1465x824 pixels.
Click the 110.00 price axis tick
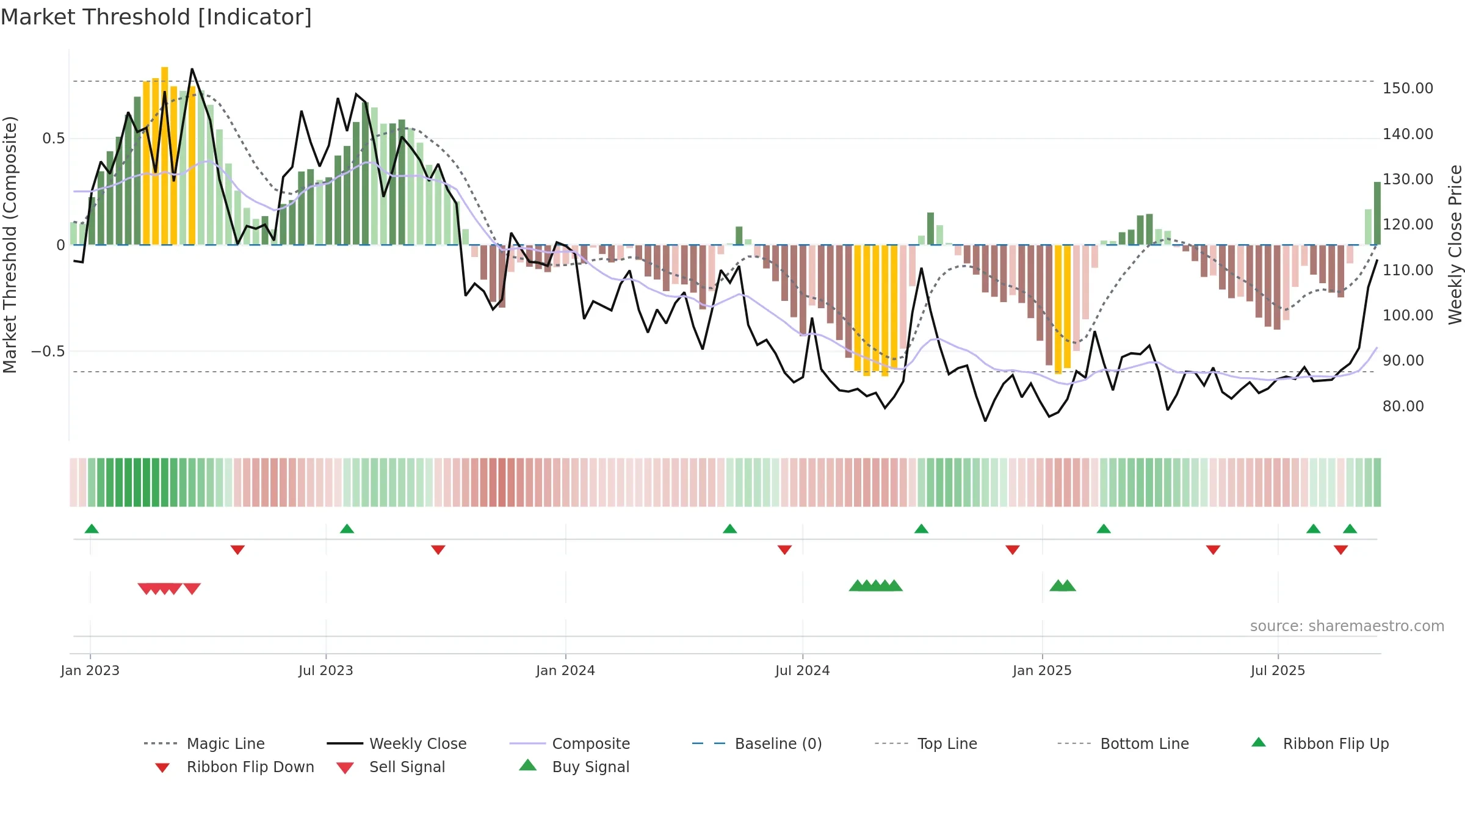[x=1408, y=270]
